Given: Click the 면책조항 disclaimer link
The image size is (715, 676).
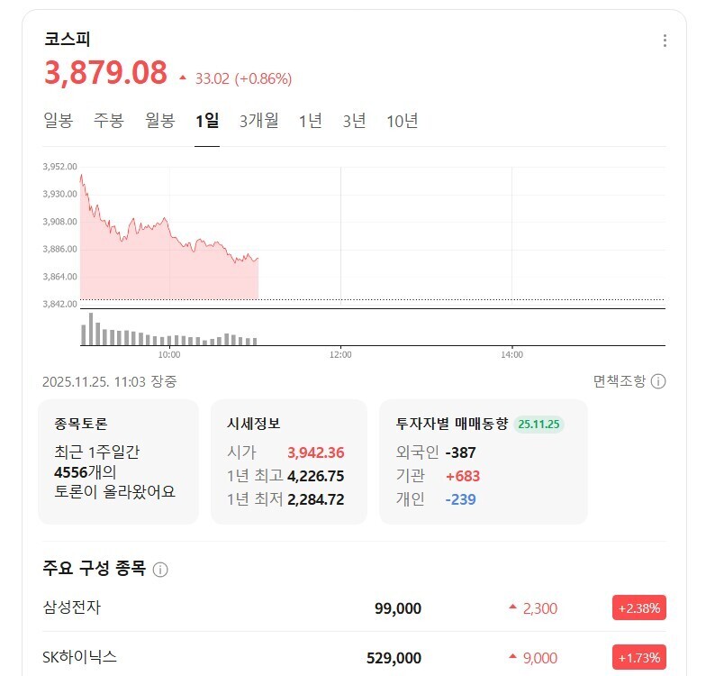Looking at the screenshot, I should click(x=620, y=381).
